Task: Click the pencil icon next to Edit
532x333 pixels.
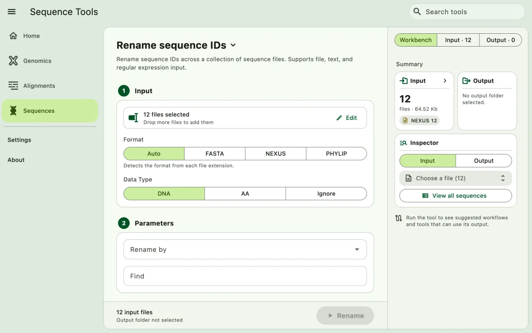Action: 339,118
